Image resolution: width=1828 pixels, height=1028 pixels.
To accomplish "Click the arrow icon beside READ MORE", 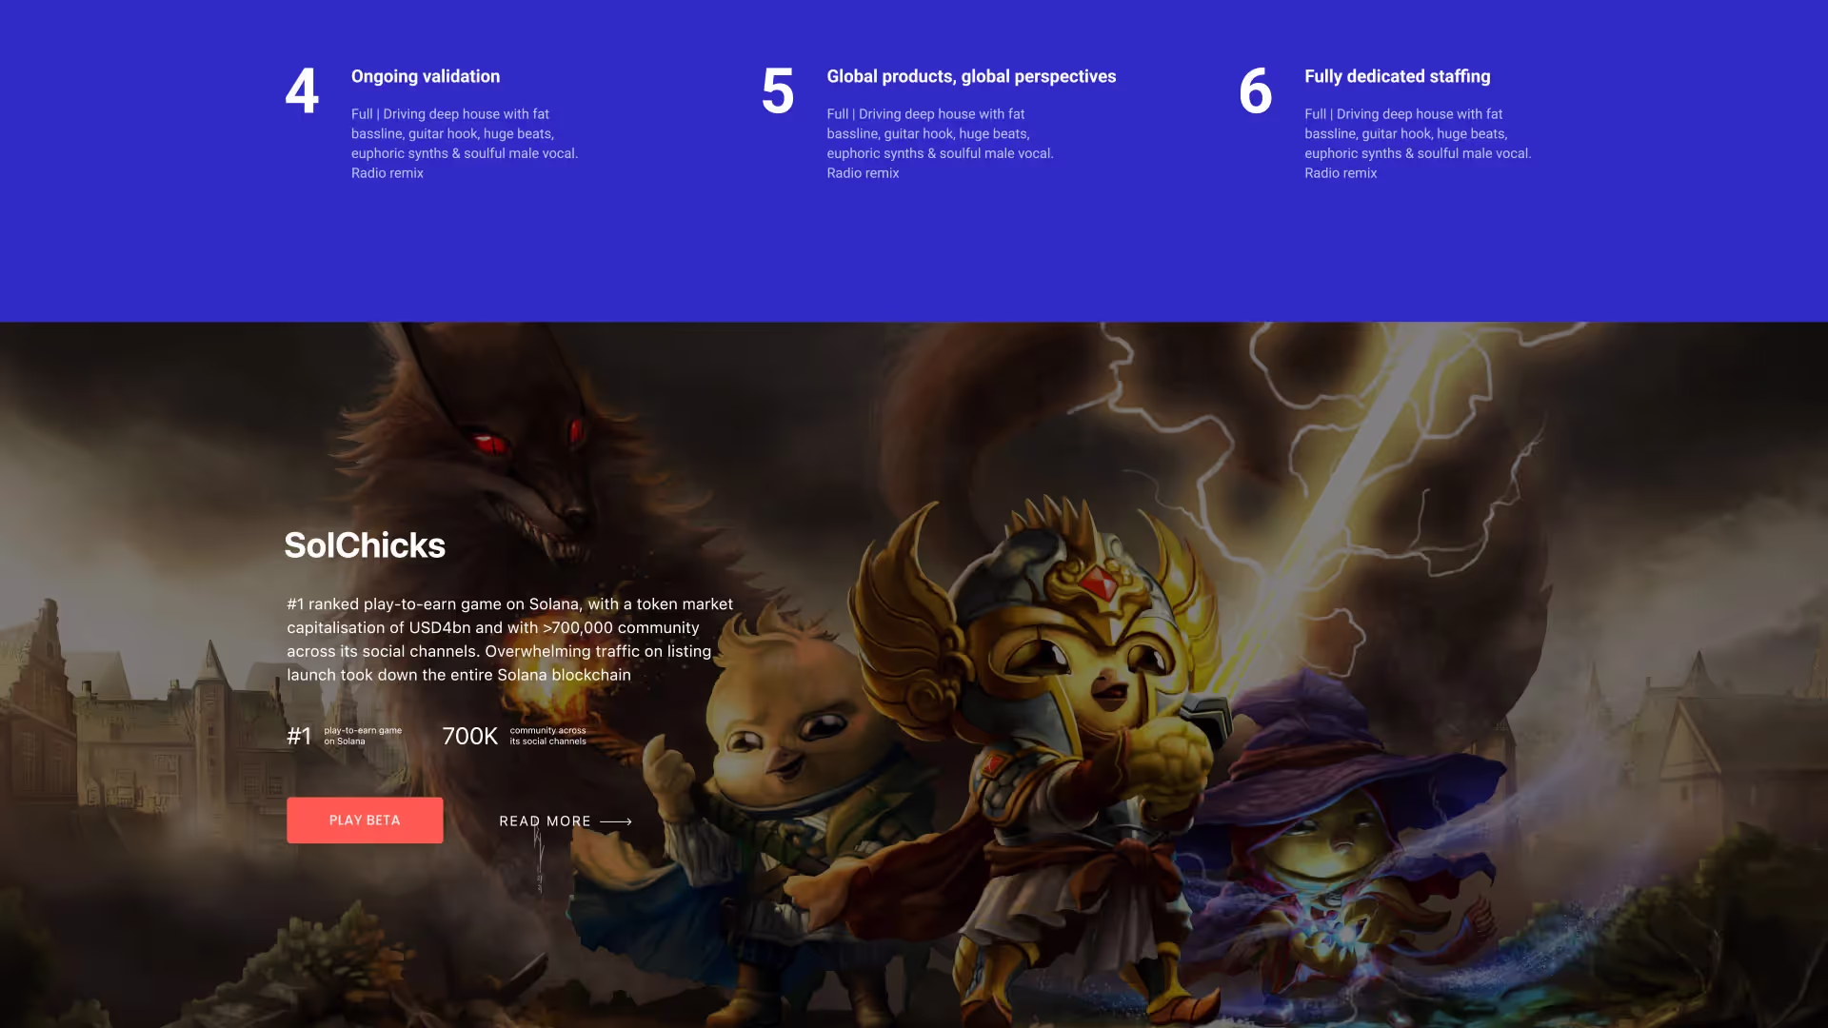I will point(616,821).
